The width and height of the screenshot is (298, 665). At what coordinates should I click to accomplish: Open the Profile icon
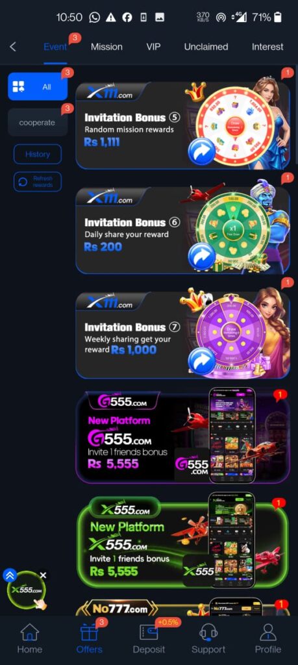click(268, 632)
